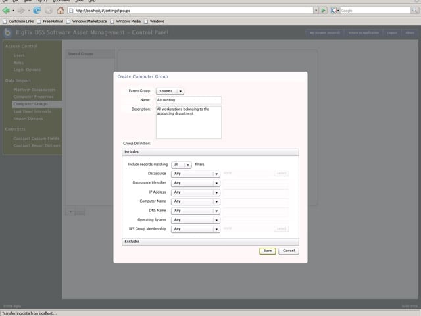Click the search magnifier icon

414,11
